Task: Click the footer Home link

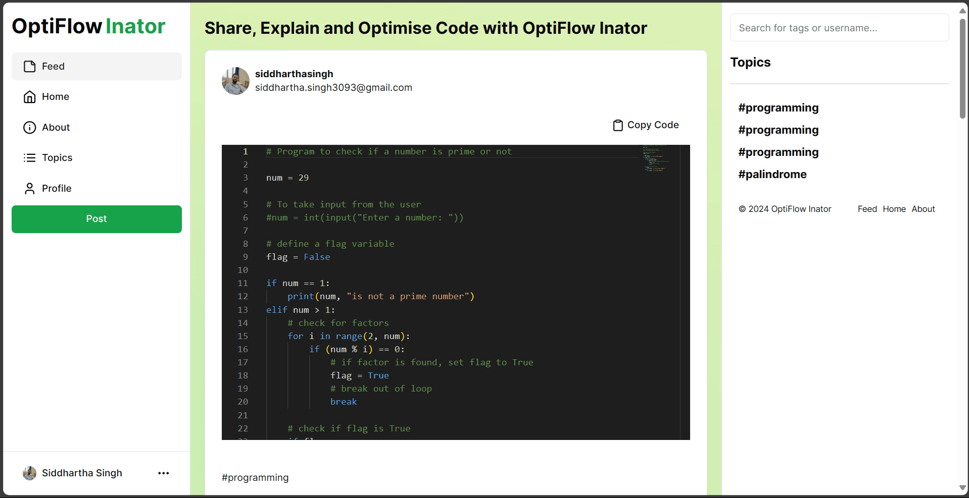Action: [894, 209]
